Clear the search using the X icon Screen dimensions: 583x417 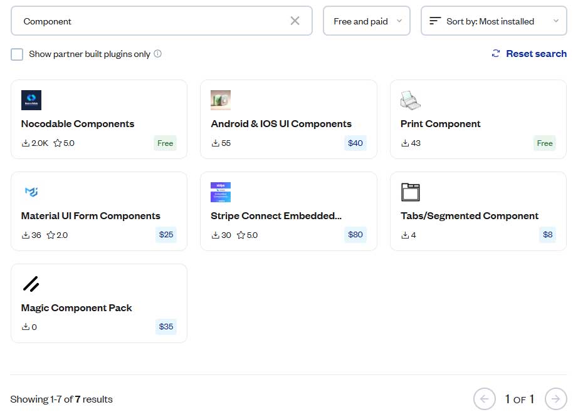(295, 21)
